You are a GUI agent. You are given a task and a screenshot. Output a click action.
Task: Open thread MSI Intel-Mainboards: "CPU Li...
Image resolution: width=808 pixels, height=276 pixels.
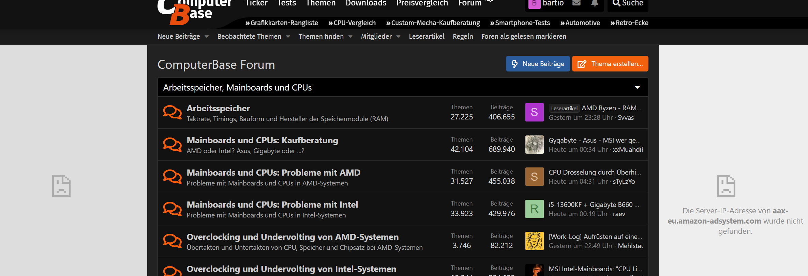pyautogui.click(x=595, y=269)
